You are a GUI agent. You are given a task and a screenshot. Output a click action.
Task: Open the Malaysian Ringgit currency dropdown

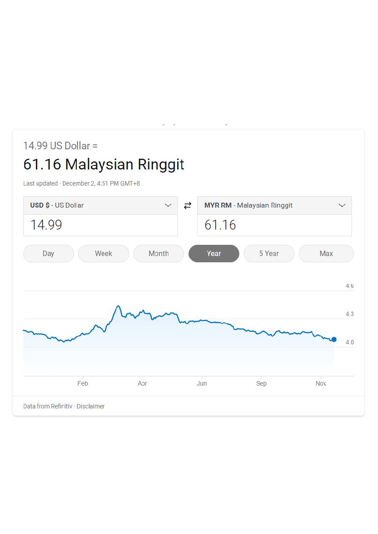pyautogui.click(x=274, y=205)
